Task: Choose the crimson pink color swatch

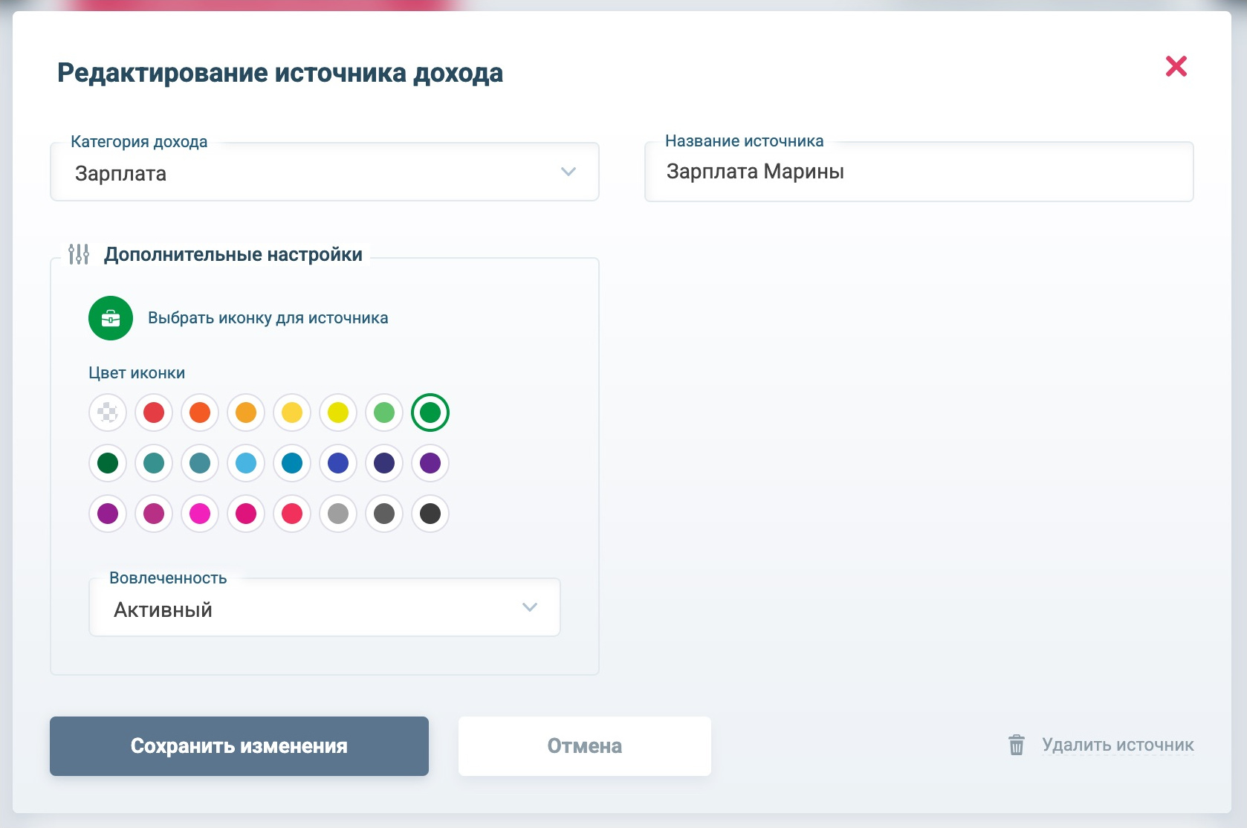Action: [x=246, y=514]
